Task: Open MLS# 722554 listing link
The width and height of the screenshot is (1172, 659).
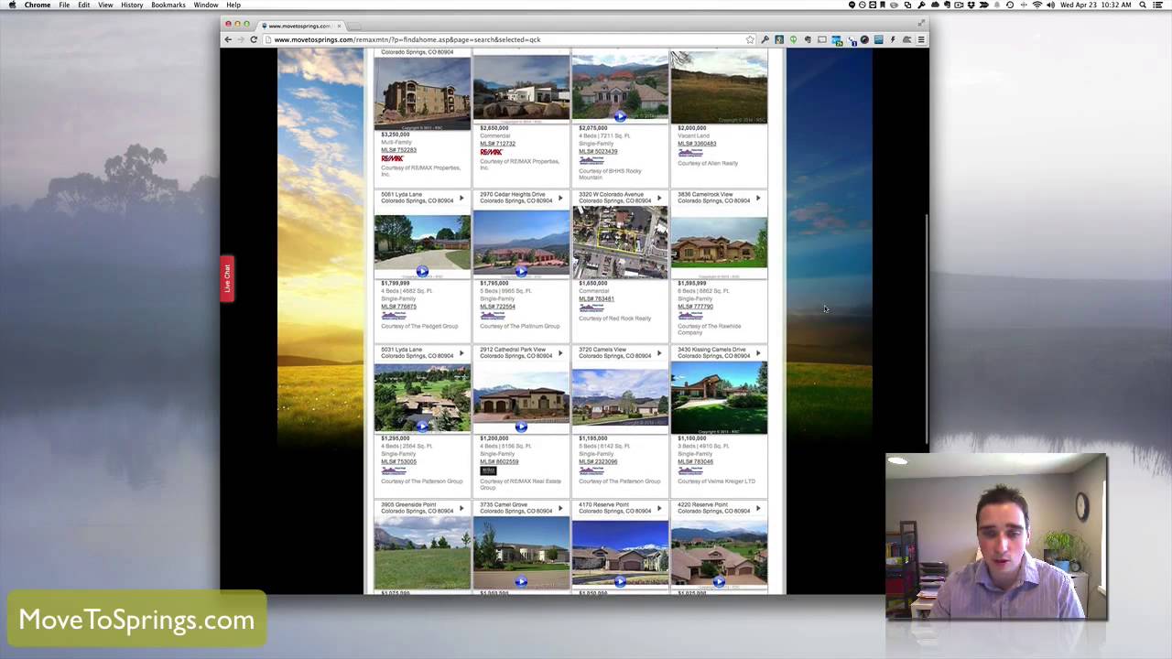Action: coord(497,307)
